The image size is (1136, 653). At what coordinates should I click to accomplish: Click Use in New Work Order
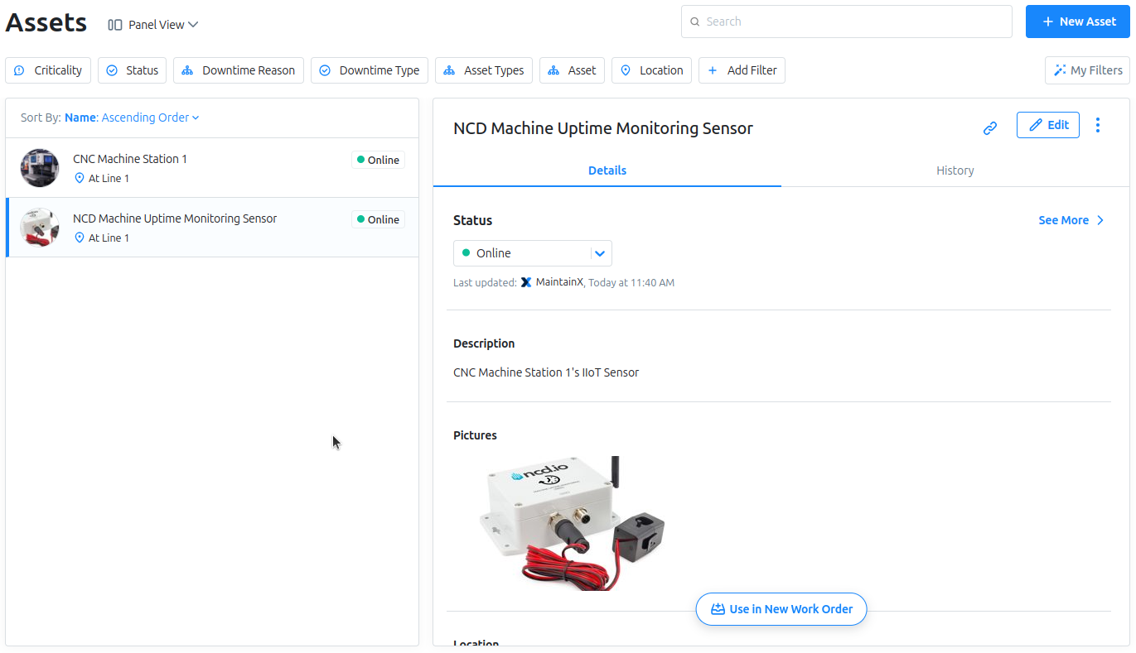(x=781, y=609)
